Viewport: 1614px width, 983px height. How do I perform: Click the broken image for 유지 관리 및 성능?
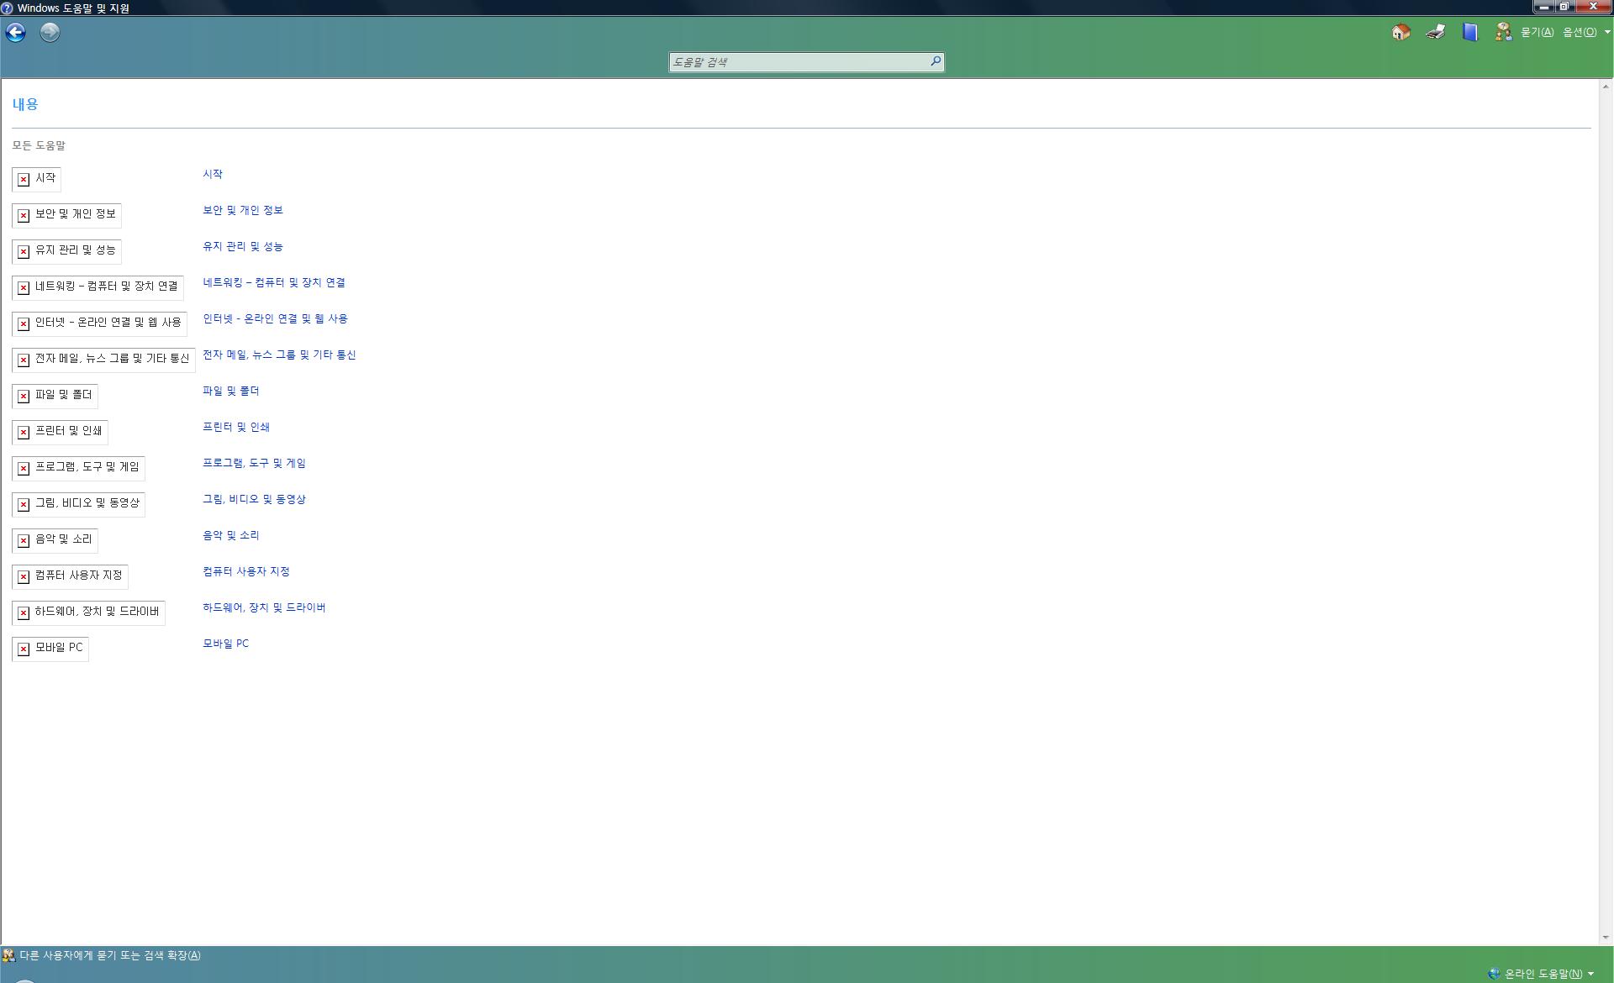pyautogui.click(x=66, y=251)
